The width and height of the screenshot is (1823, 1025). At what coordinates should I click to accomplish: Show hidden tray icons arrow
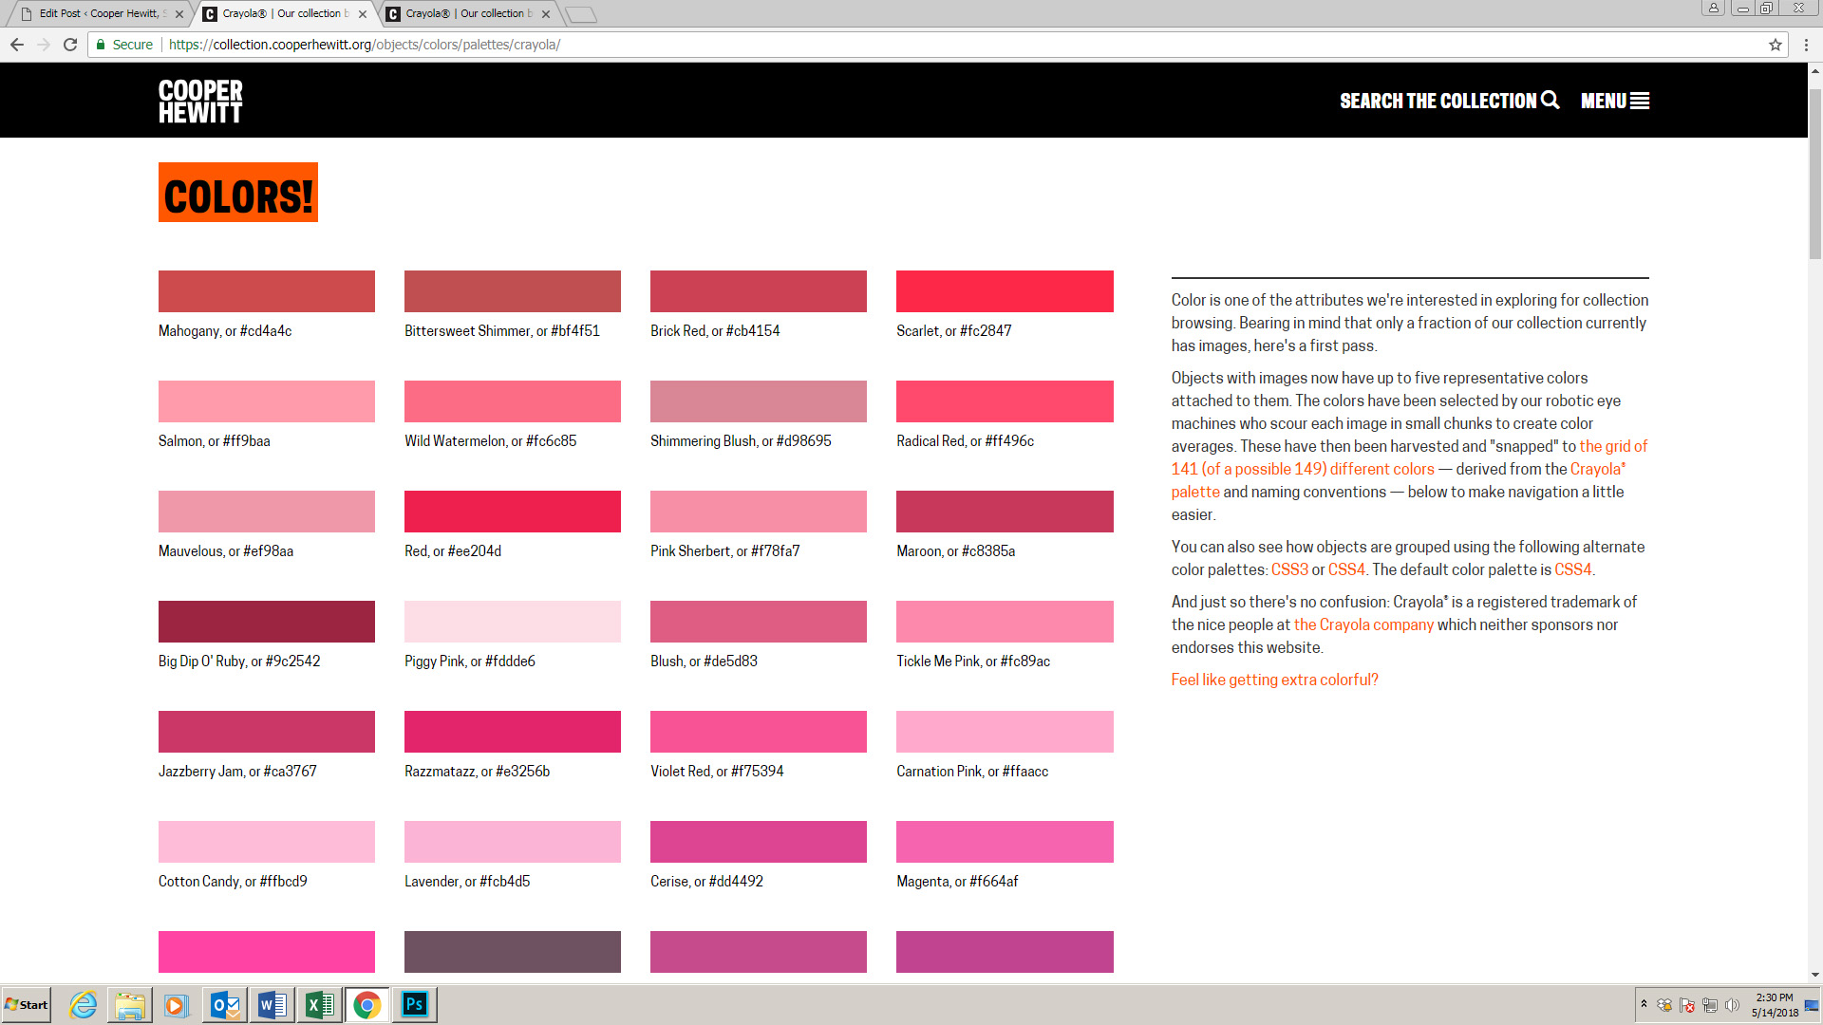1644,1004
